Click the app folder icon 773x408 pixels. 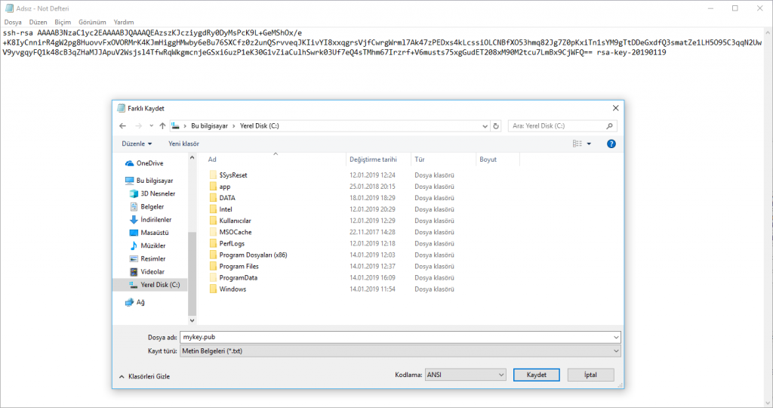click(x=213, y=187)
